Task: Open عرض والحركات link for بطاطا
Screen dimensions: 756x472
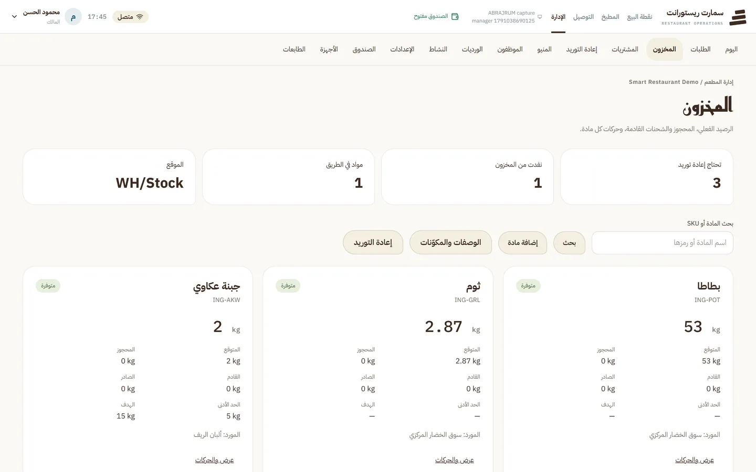Action: tap(695, 460)
